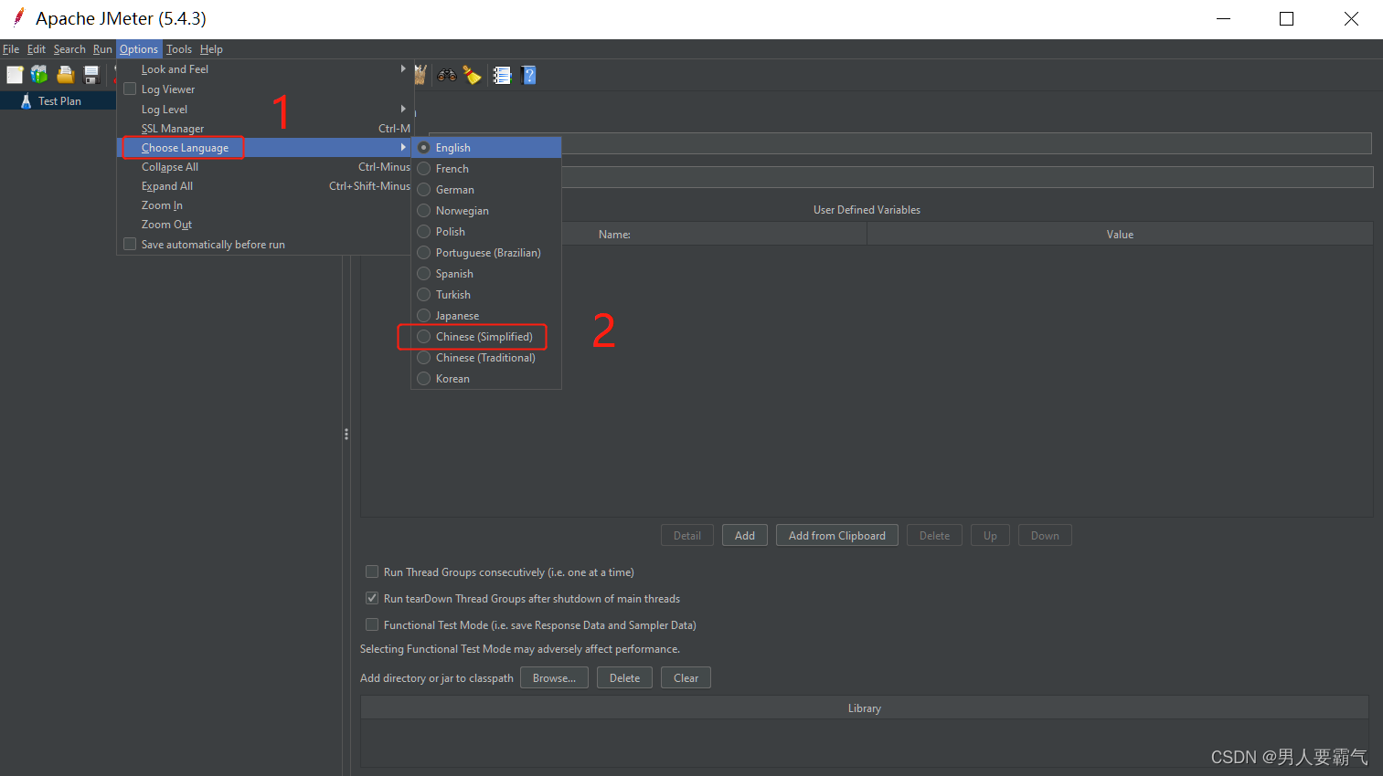
Task: Expand the Log Level submenu
Action: coord(265,109)
